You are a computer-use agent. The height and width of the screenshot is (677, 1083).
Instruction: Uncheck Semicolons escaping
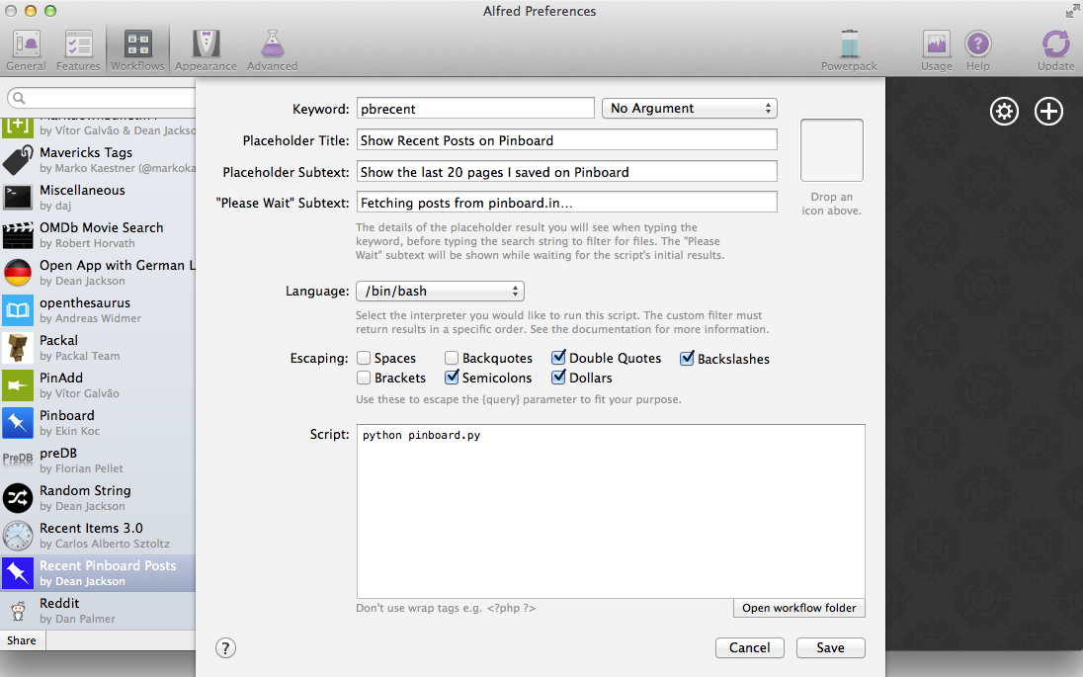(451, 378)
